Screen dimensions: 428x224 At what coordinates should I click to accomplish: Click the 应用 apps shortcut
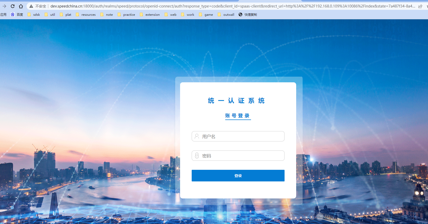[x=3, y=15]
